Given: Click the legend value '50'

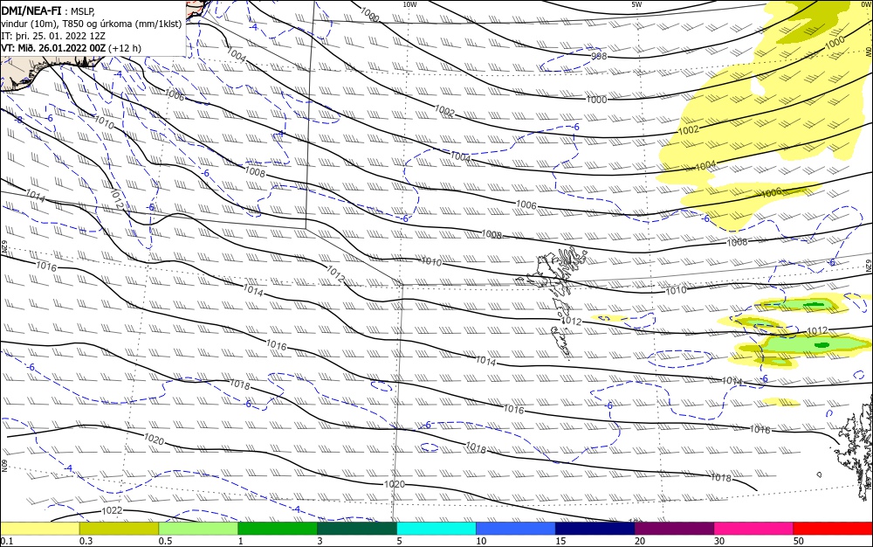Looking at the screenshot, I should (x=799, y=541).
